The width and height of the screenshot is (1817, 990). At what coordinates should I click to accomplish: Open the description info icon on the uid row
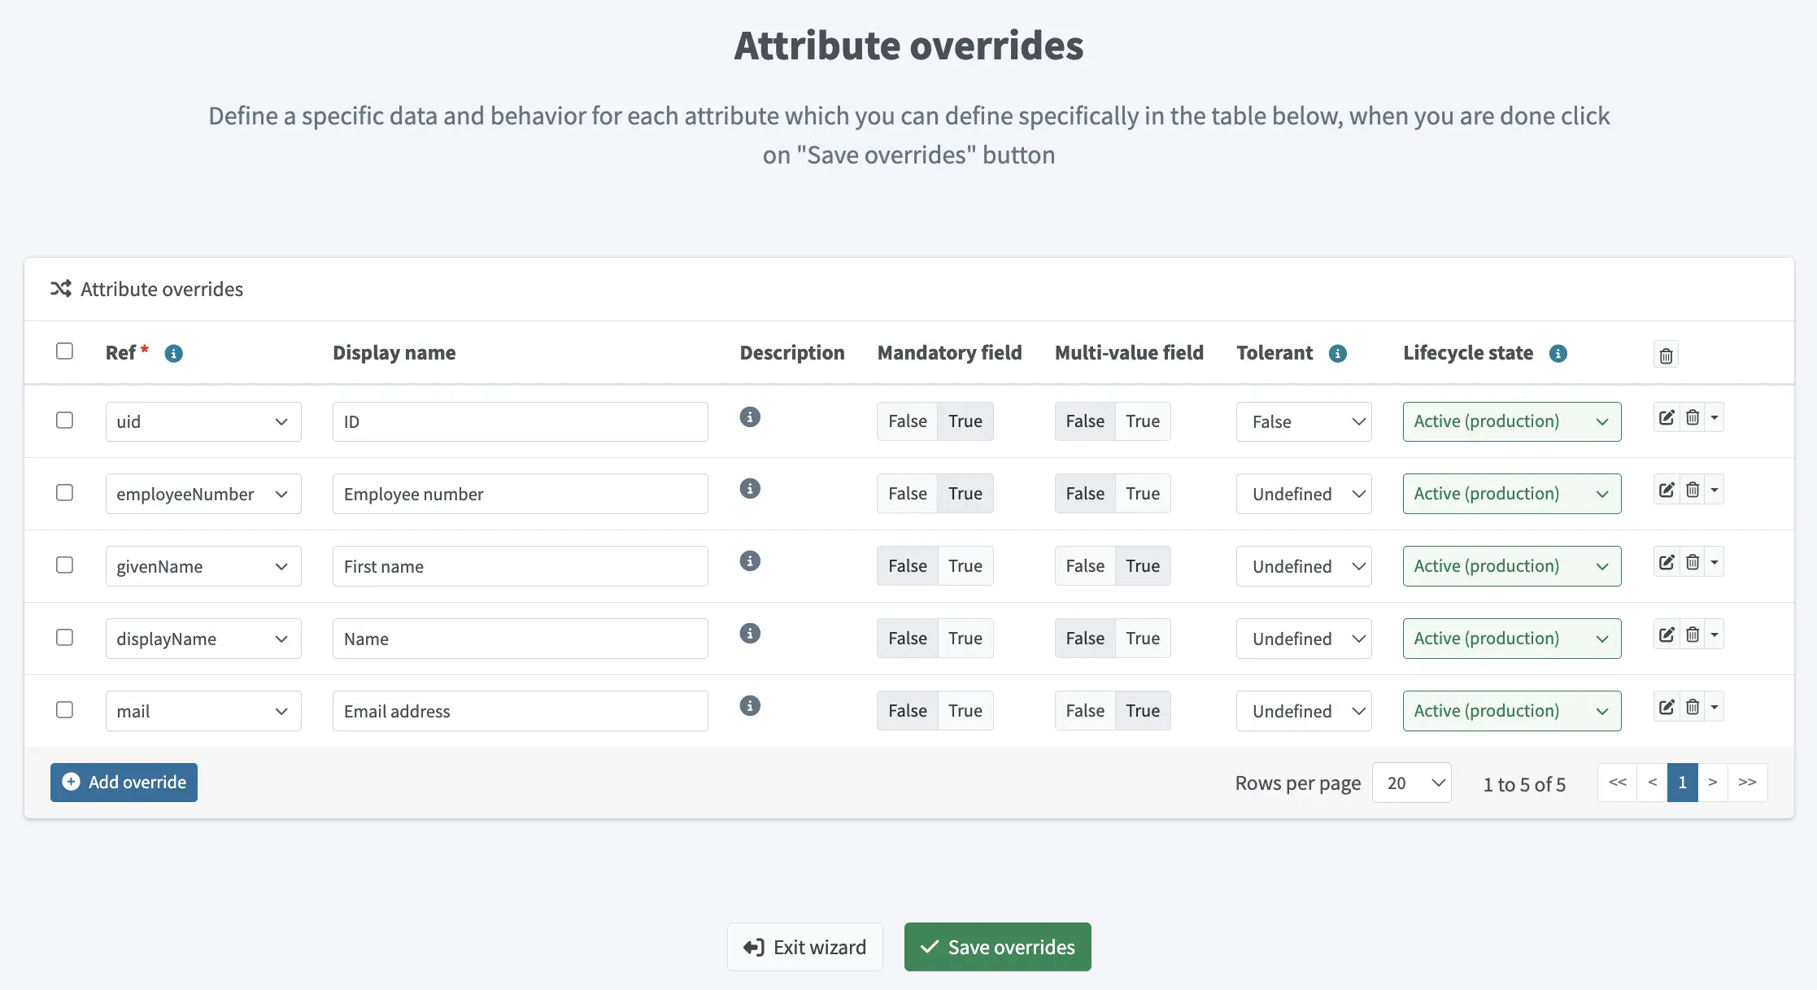(x=749, y=416)
